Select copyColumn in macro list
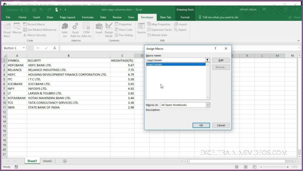This screenshot has height=171, width=303. point(176,64)
